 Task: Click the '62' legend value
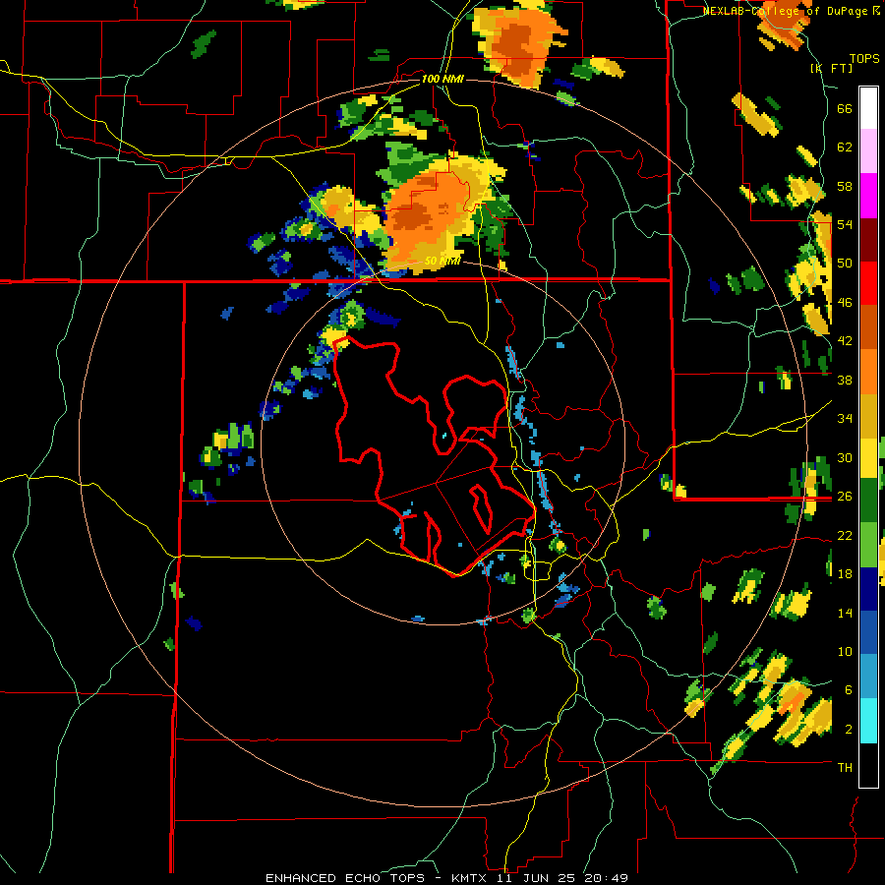[x=845, y=147]
